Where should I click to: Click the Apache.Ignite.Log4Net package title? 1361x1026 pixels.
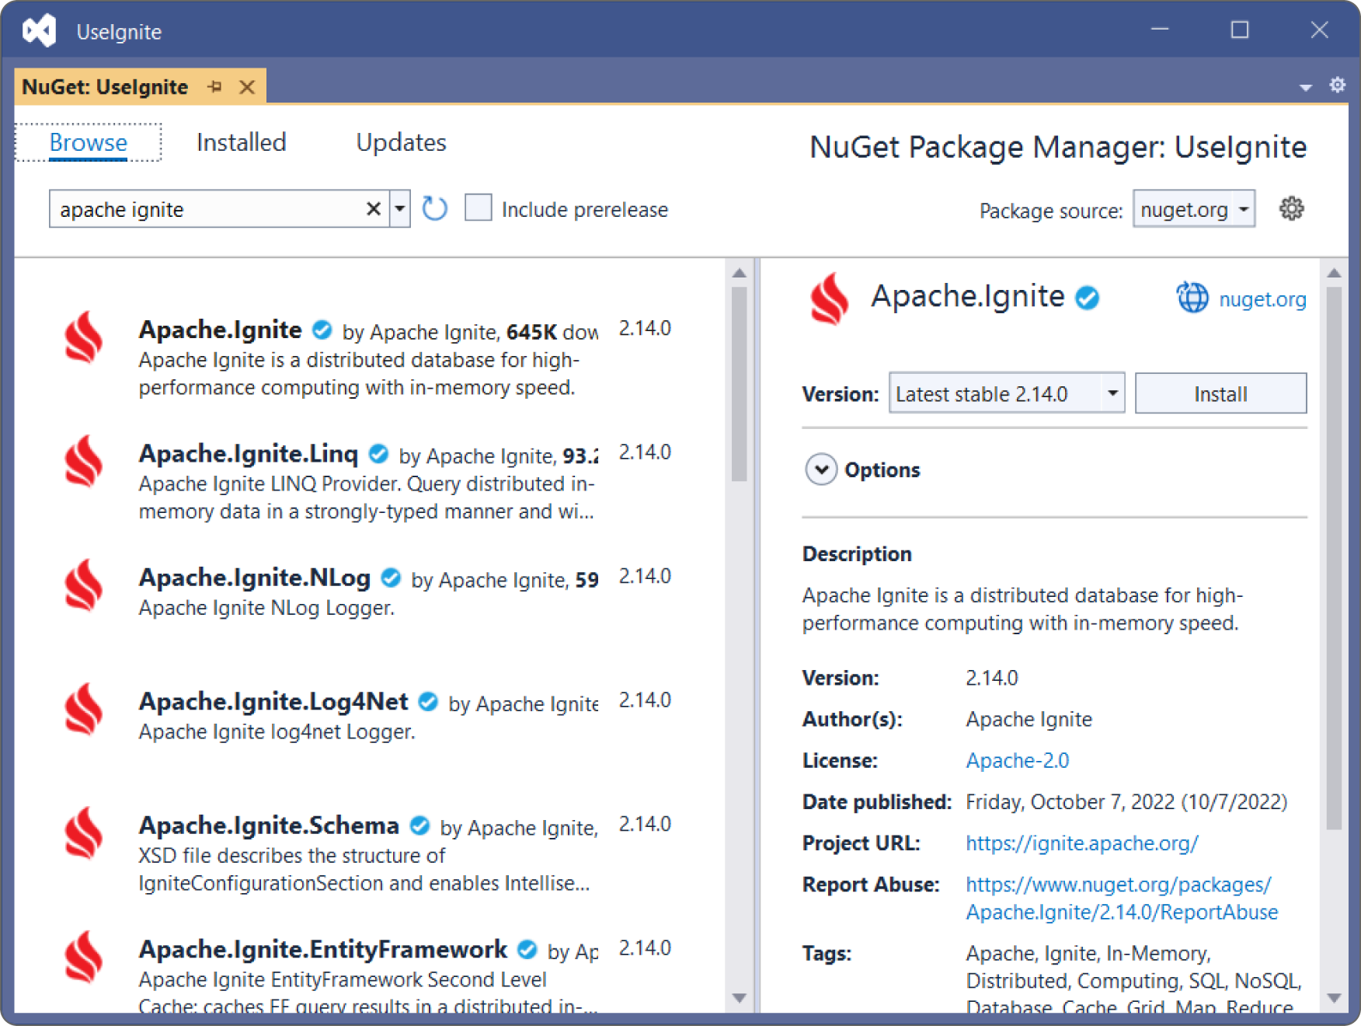pos(273,701)
